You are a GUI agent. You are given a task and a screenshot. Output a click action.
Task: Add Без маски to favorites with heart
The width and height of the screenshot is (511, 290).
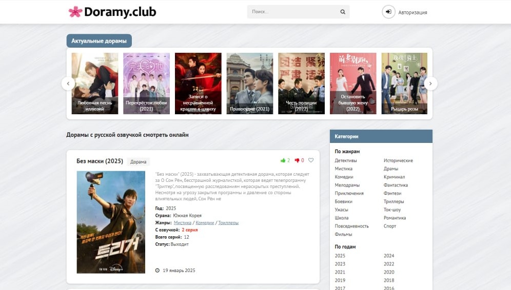(x=311, y=160)
